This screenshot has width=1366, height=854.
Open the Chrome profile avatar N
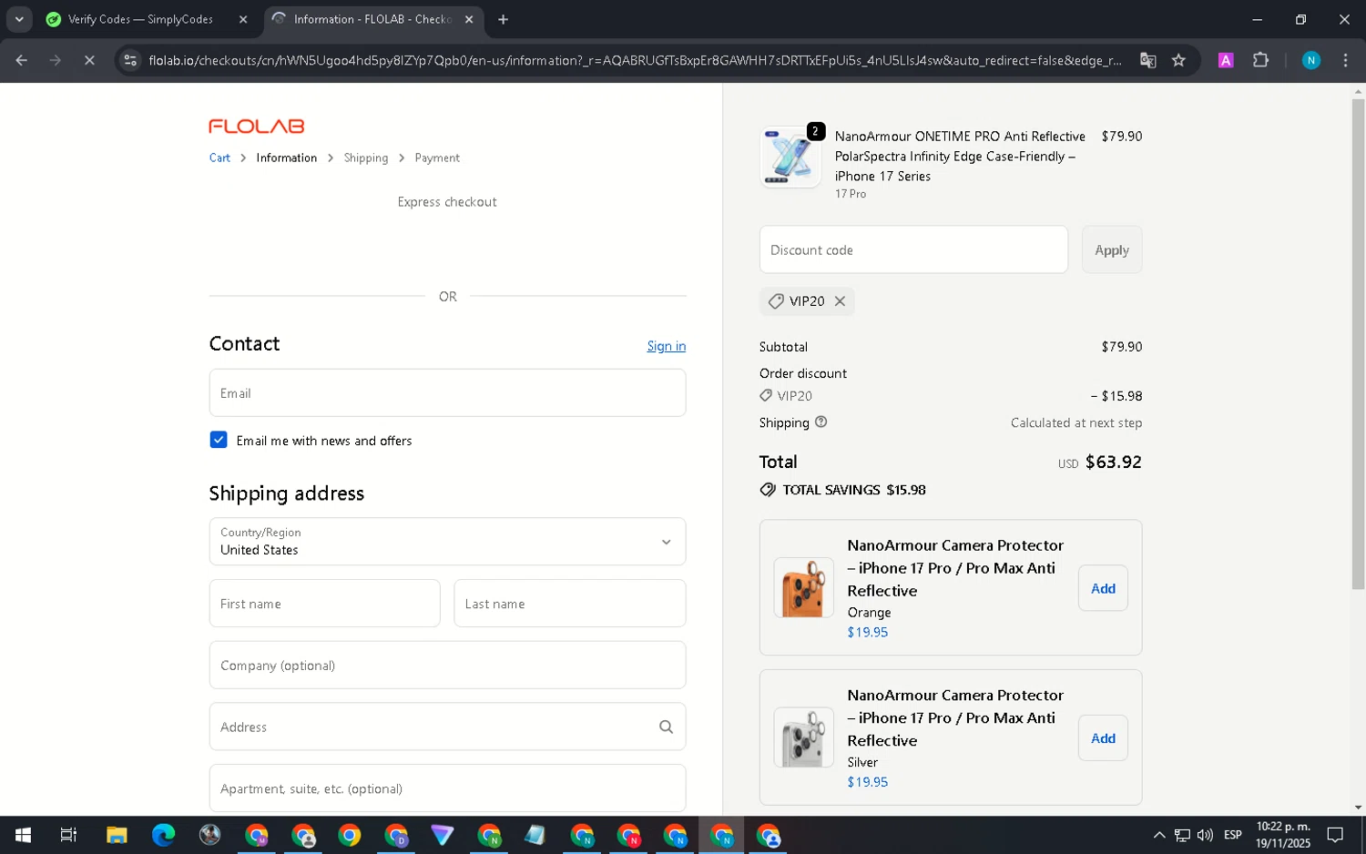1310,60
